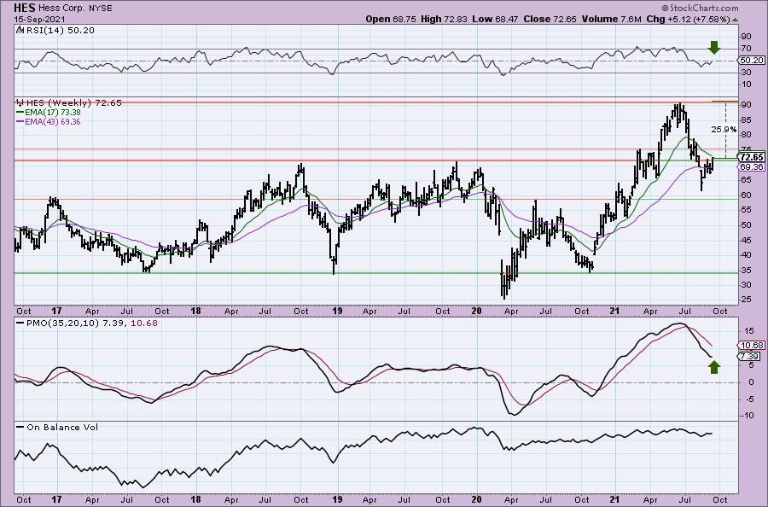Click the 30 level on RSI axis

coord(747,73)
